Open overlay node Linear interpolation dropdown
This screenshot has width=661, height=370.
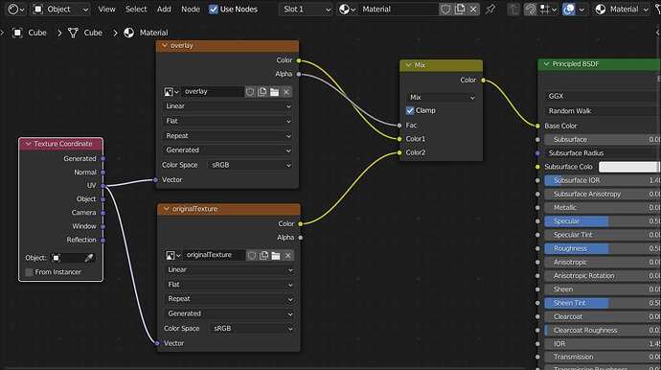[x=228, y=106]
